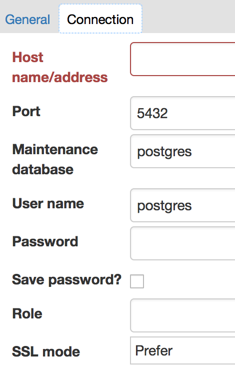Image resolution: width=235 pixels, height=367 pixels.
Task: Click the empty Password input box
Action: coord(182,243)
